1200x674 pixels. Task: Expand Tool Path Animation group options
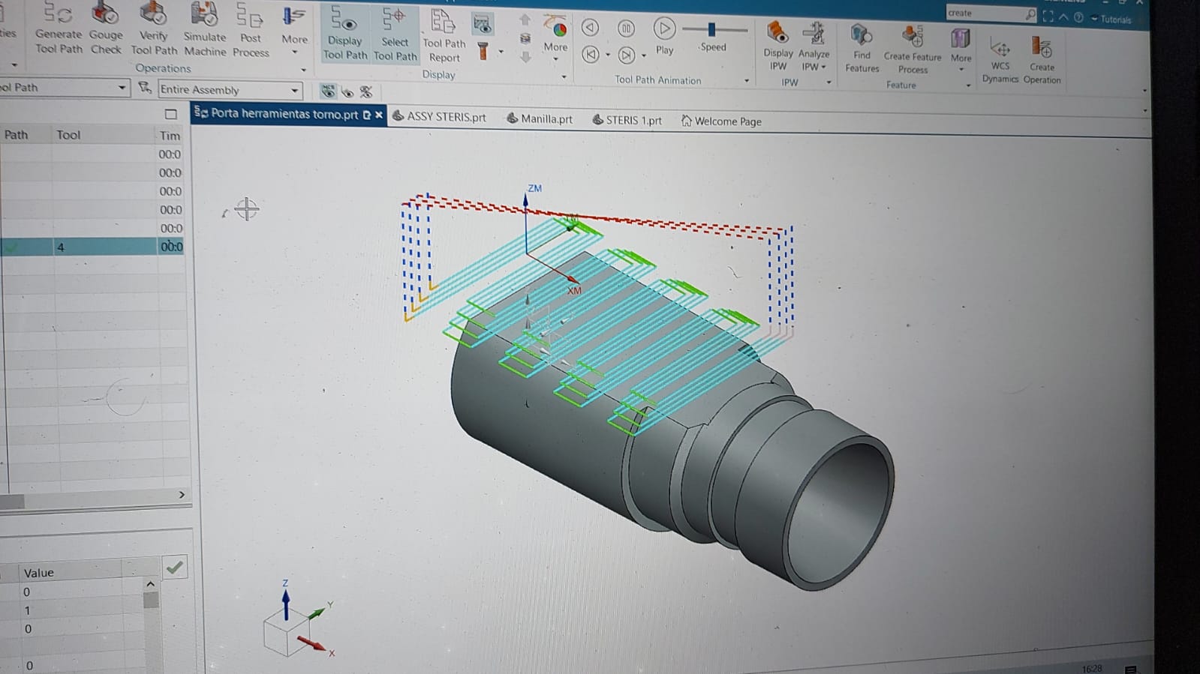[747, 81]
